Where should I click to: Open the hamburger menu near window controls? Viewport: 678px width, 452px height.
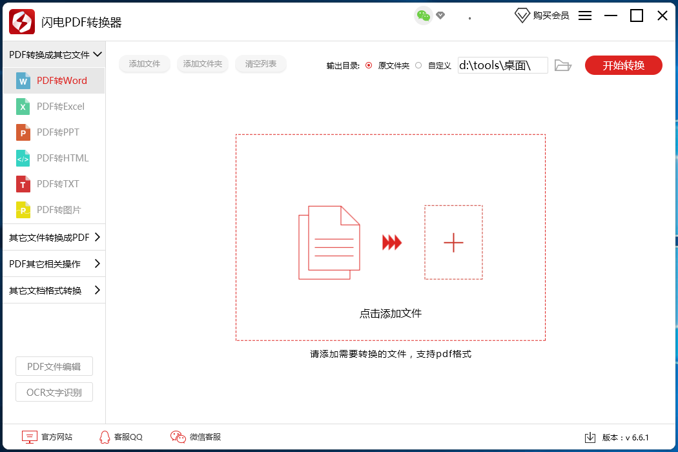(x=584, y=15)
